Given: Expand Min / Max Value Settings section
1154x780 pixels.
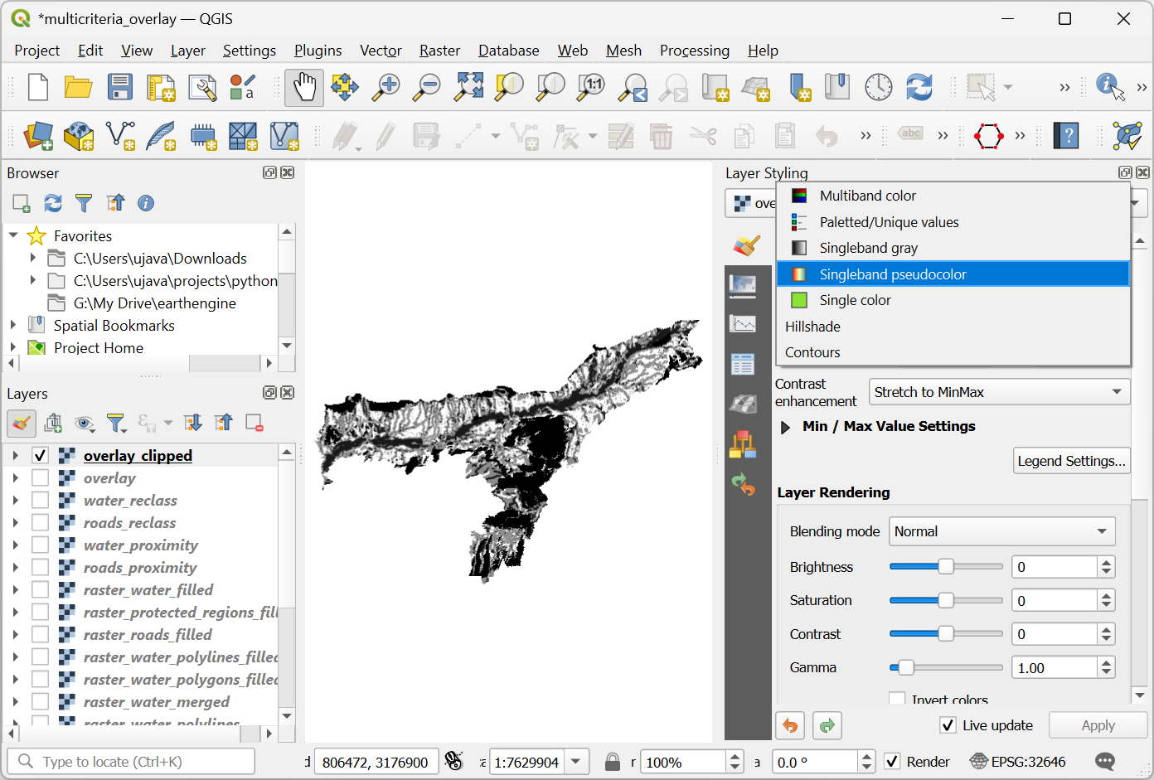Looking at the screenshot, I should click(x=785, y=427).
